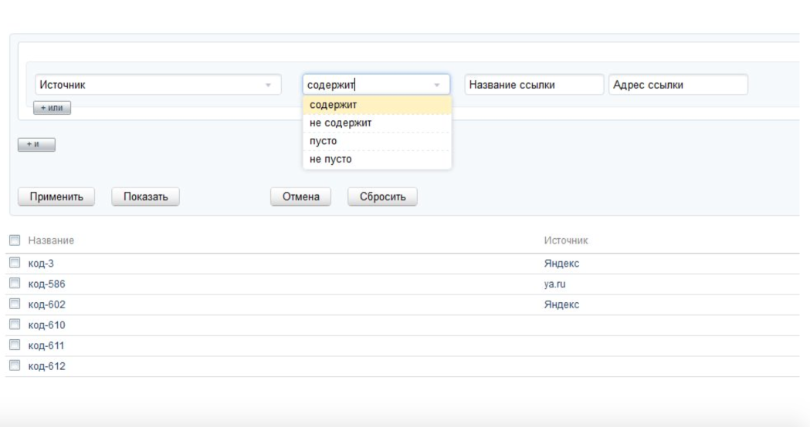Click the Название ссылки input field
Image resolution: width=810 pixels, height=427 pixels.
pyautogui.click(x=534, y=85)
